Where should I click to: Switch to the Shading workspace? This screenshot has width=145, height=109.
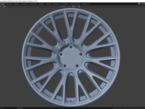pos(41,4)
